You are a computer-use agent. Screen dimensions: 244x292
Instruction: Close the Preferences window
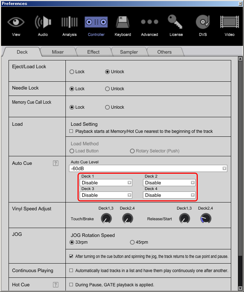pyautogui.click(x=240, y=4)
